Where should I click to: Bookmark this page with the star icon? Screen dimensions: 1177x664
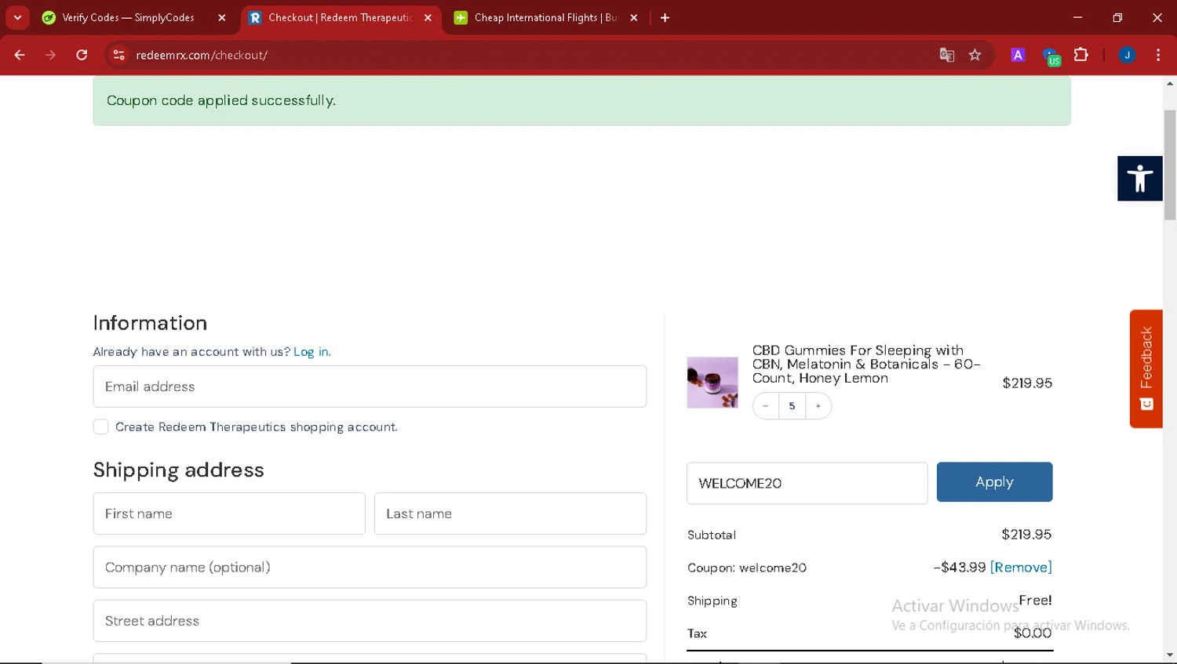coord(975,55)
